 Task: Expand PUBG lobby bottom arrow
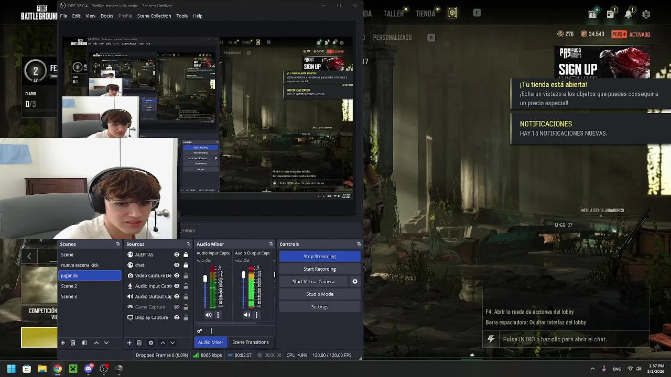(x=472, y=355)
